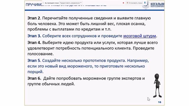Click the word 'порций.' in Этап 5
189x106 pixels.
[35, 72]
